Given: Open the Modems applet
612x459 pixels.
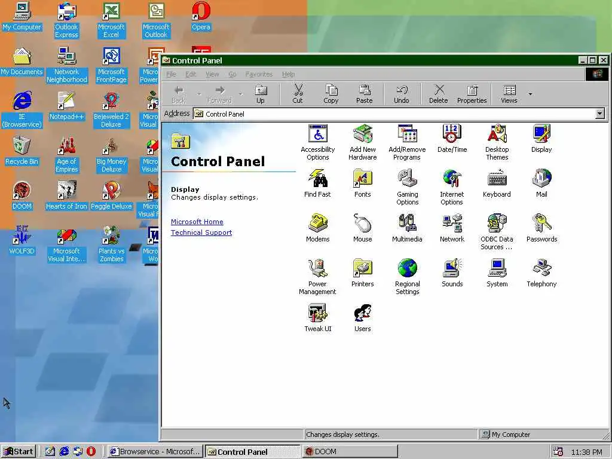Looking at the screenshot, I should click(x=318, y=228).
